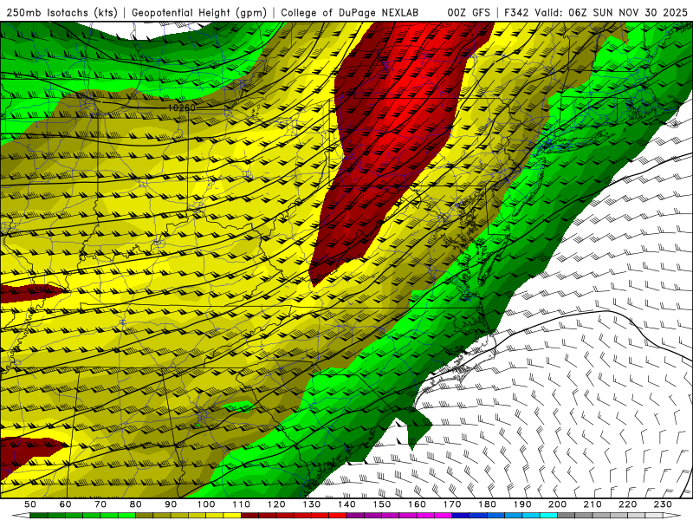The height and width of the screenshot is (520, 693).
Task: Click the '110' value on the color scale
Action: (241, 504)
